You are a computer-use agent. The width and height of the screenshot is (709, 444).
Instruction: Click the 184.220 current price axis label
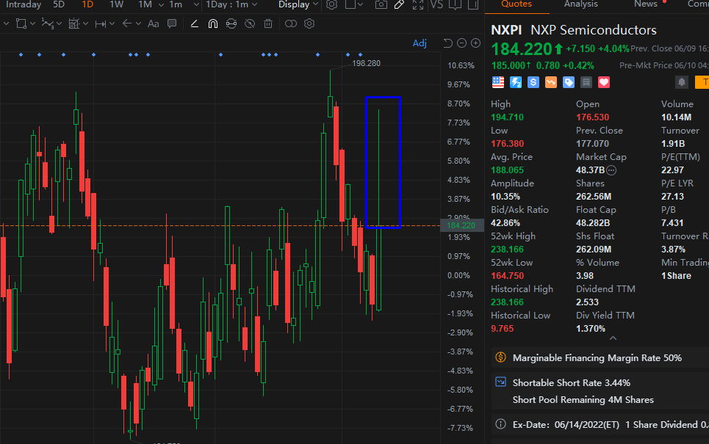(461, 225)
